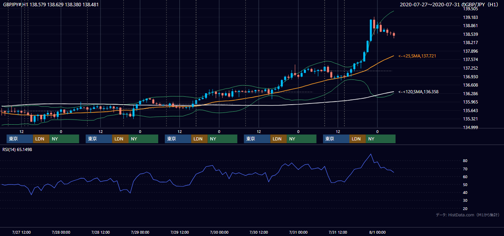The height and width of the screenshot is (236, 504).
Task: Select RSI scale value 20
Action: click(465, 208)
